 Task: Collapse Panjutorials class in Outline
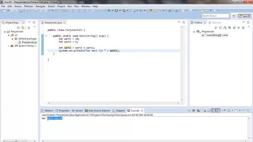click(194, 32)
